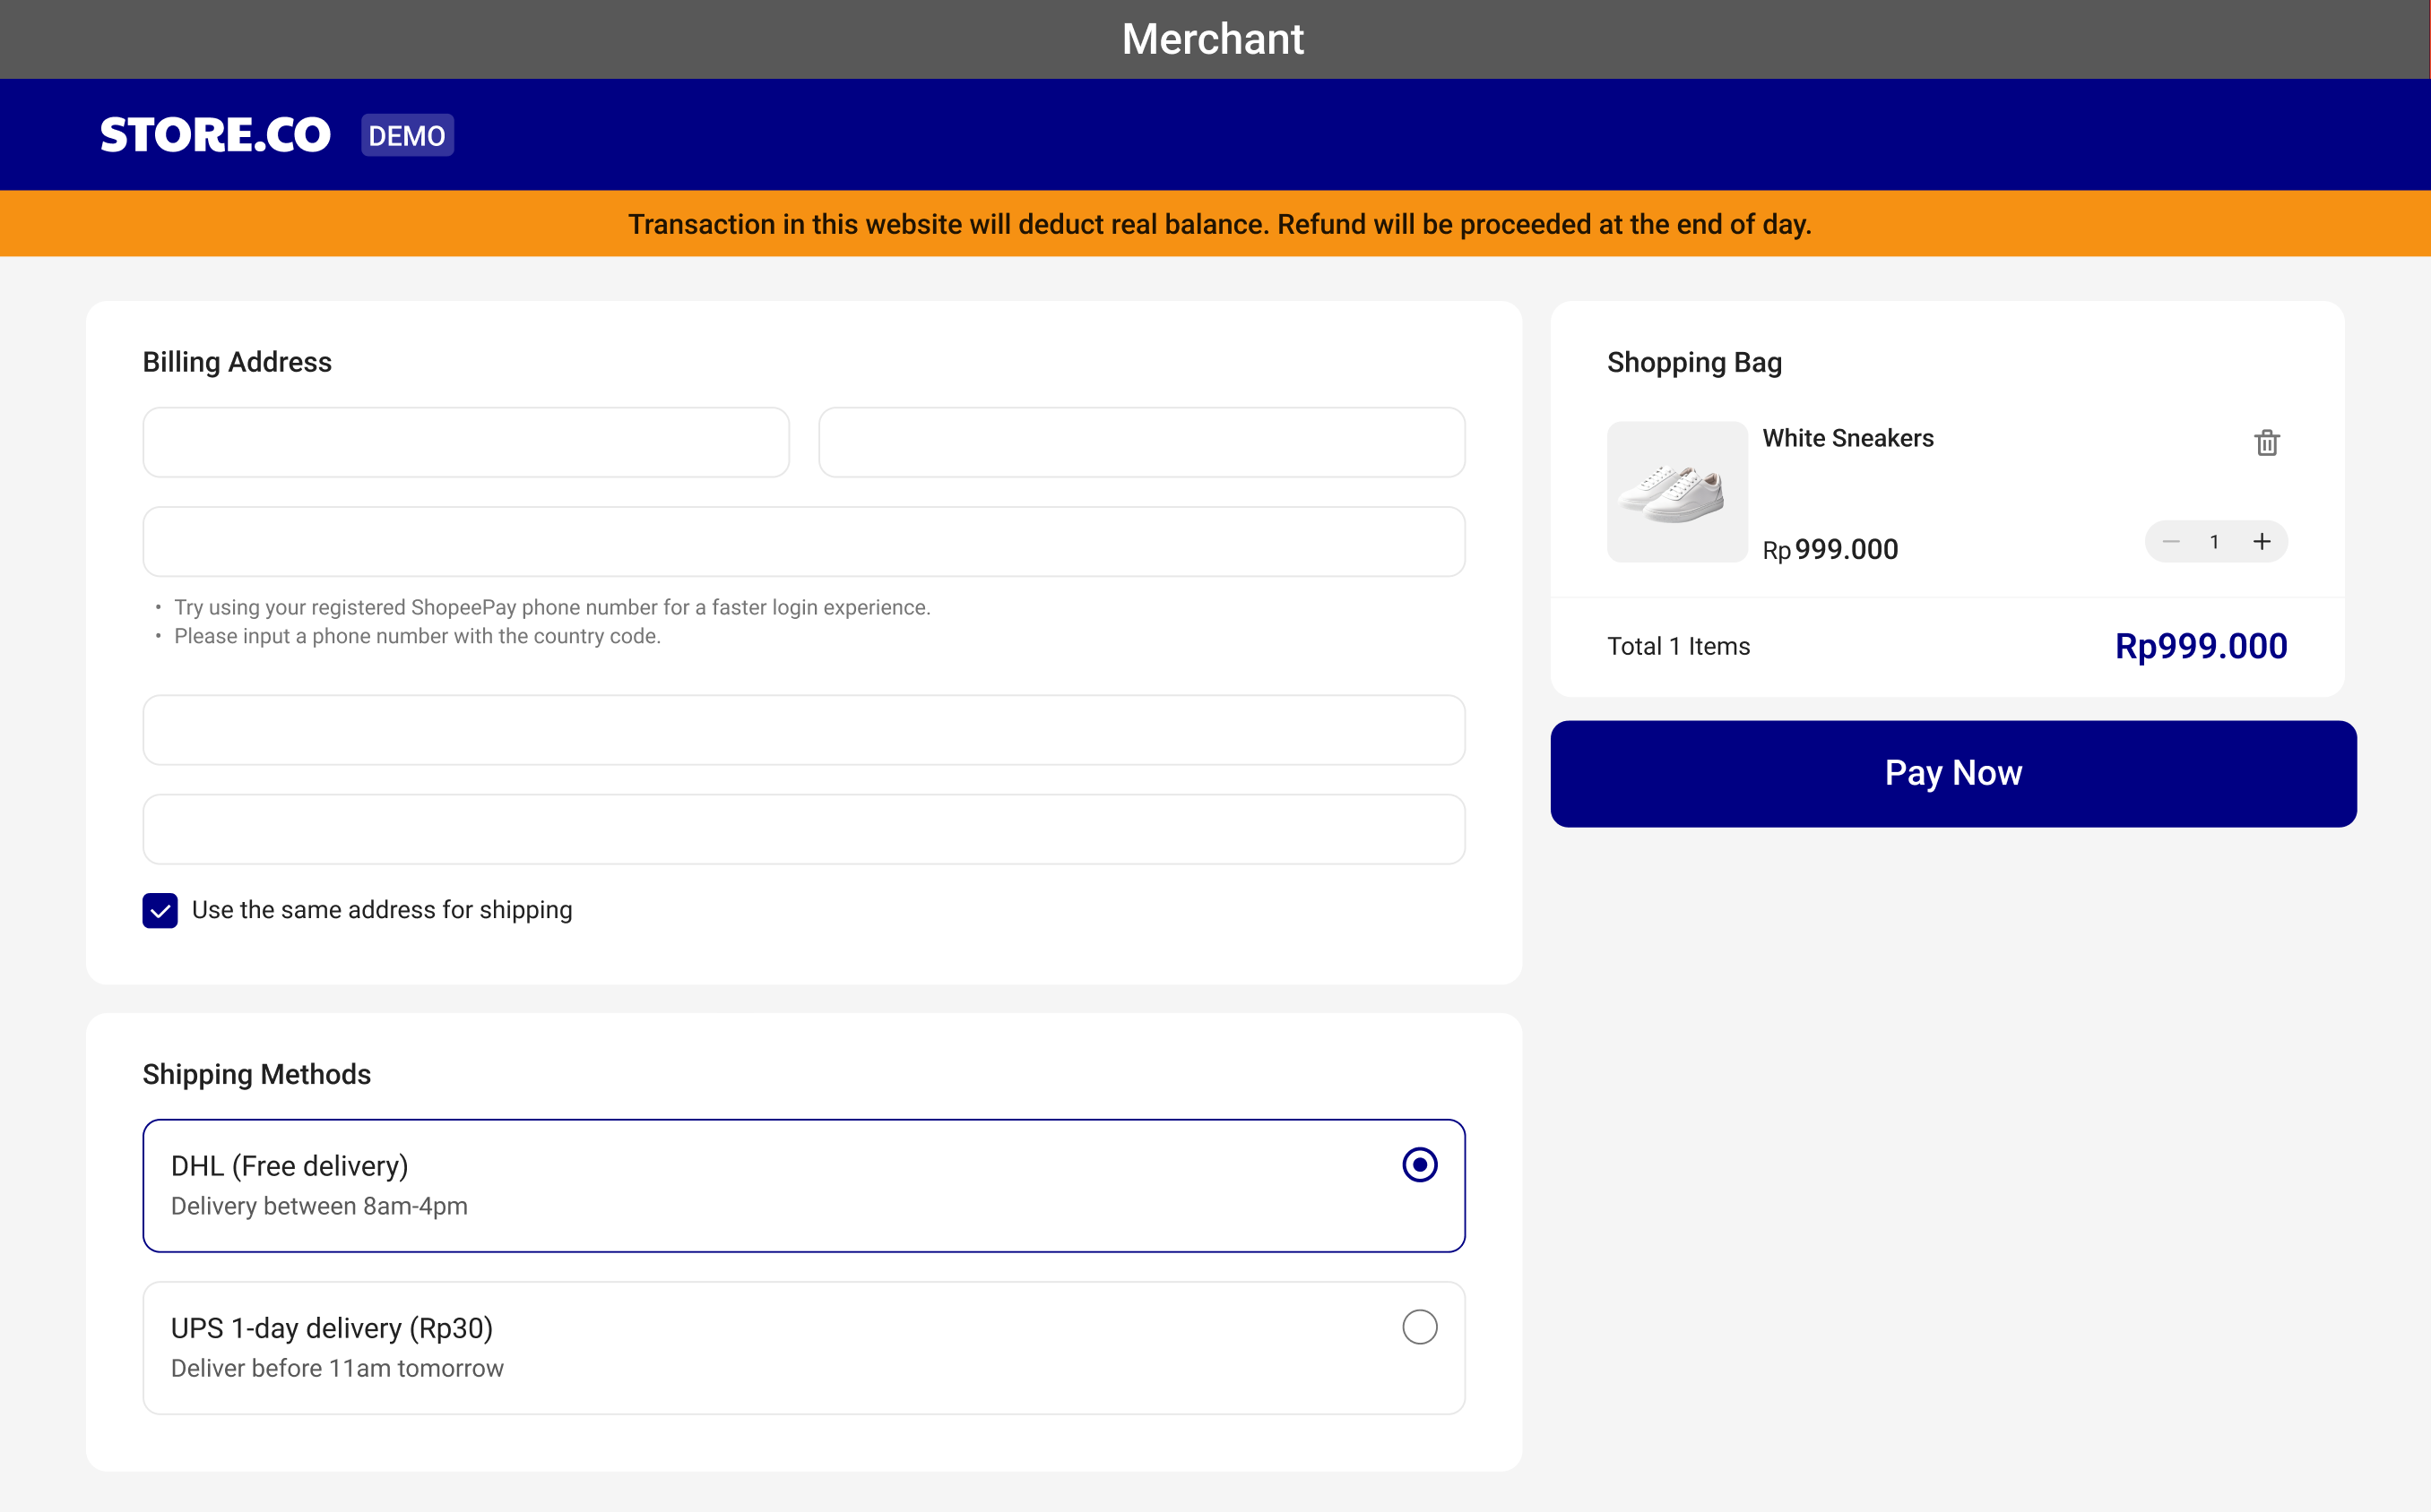The height and width of the screenshot is (1512, 2431).
Task: Click the 'Merchant' header title
Action: tap(1213, 39)
